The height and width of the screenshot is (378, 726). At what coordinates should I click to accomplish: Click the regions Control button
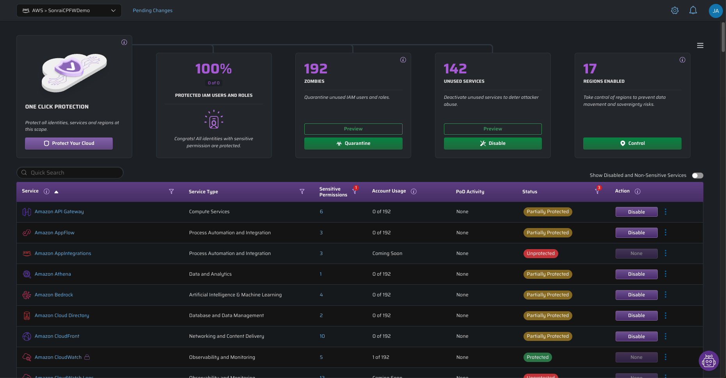point(632,143)
